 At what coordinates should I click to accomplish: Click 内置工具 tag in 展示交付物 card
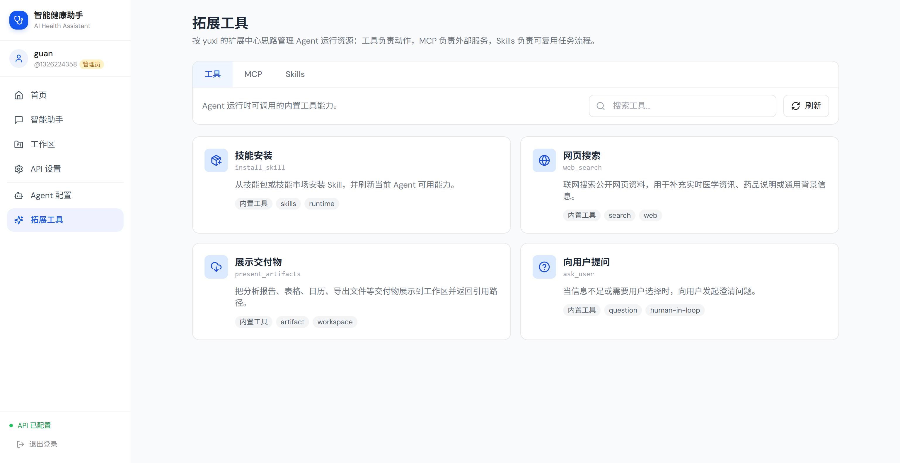[x=253, y=322]
